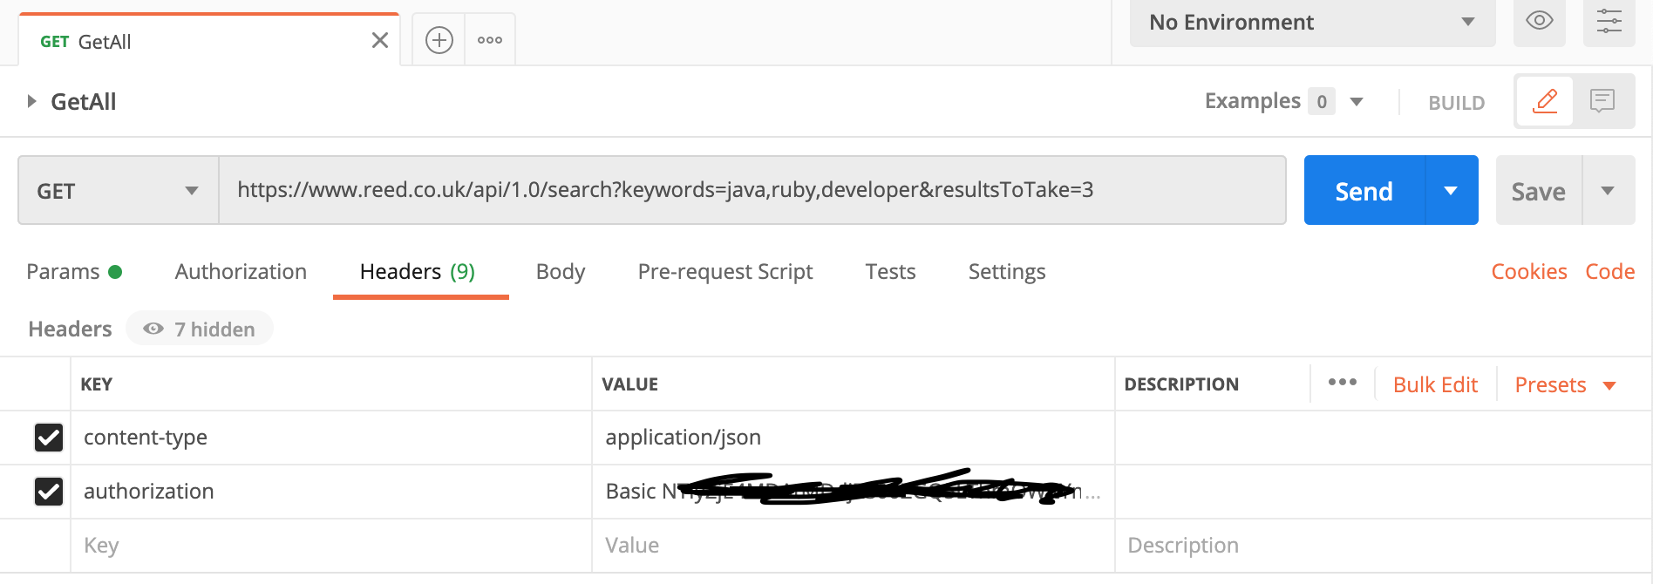The image size is (1653, 584).
Task: Open Bulk Edit for headers
Action: coord(1435,384)
